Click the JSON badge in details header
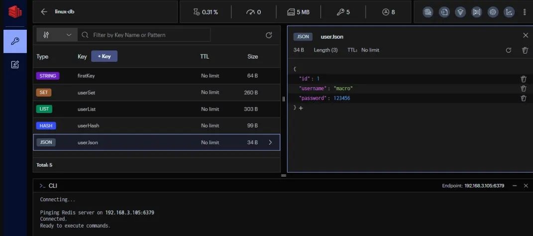Screen dimensions: 533x236 (303, 37)
